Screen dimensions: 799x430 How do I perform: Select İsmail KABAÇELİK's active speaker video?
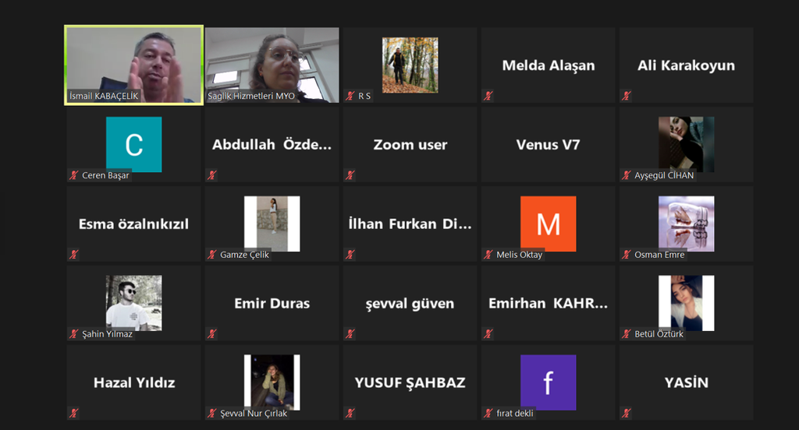(x=134, y=65)
